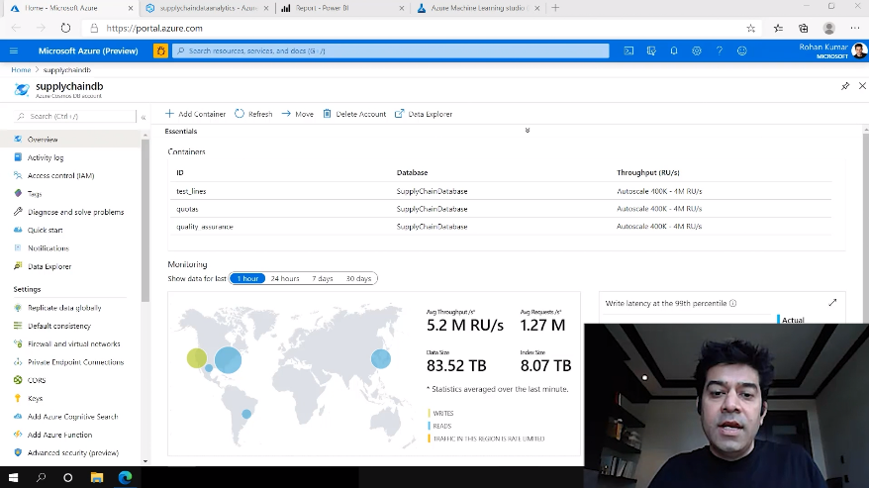Click Add Container button
The image size is (869, 488).
click(x=196, y=114)
